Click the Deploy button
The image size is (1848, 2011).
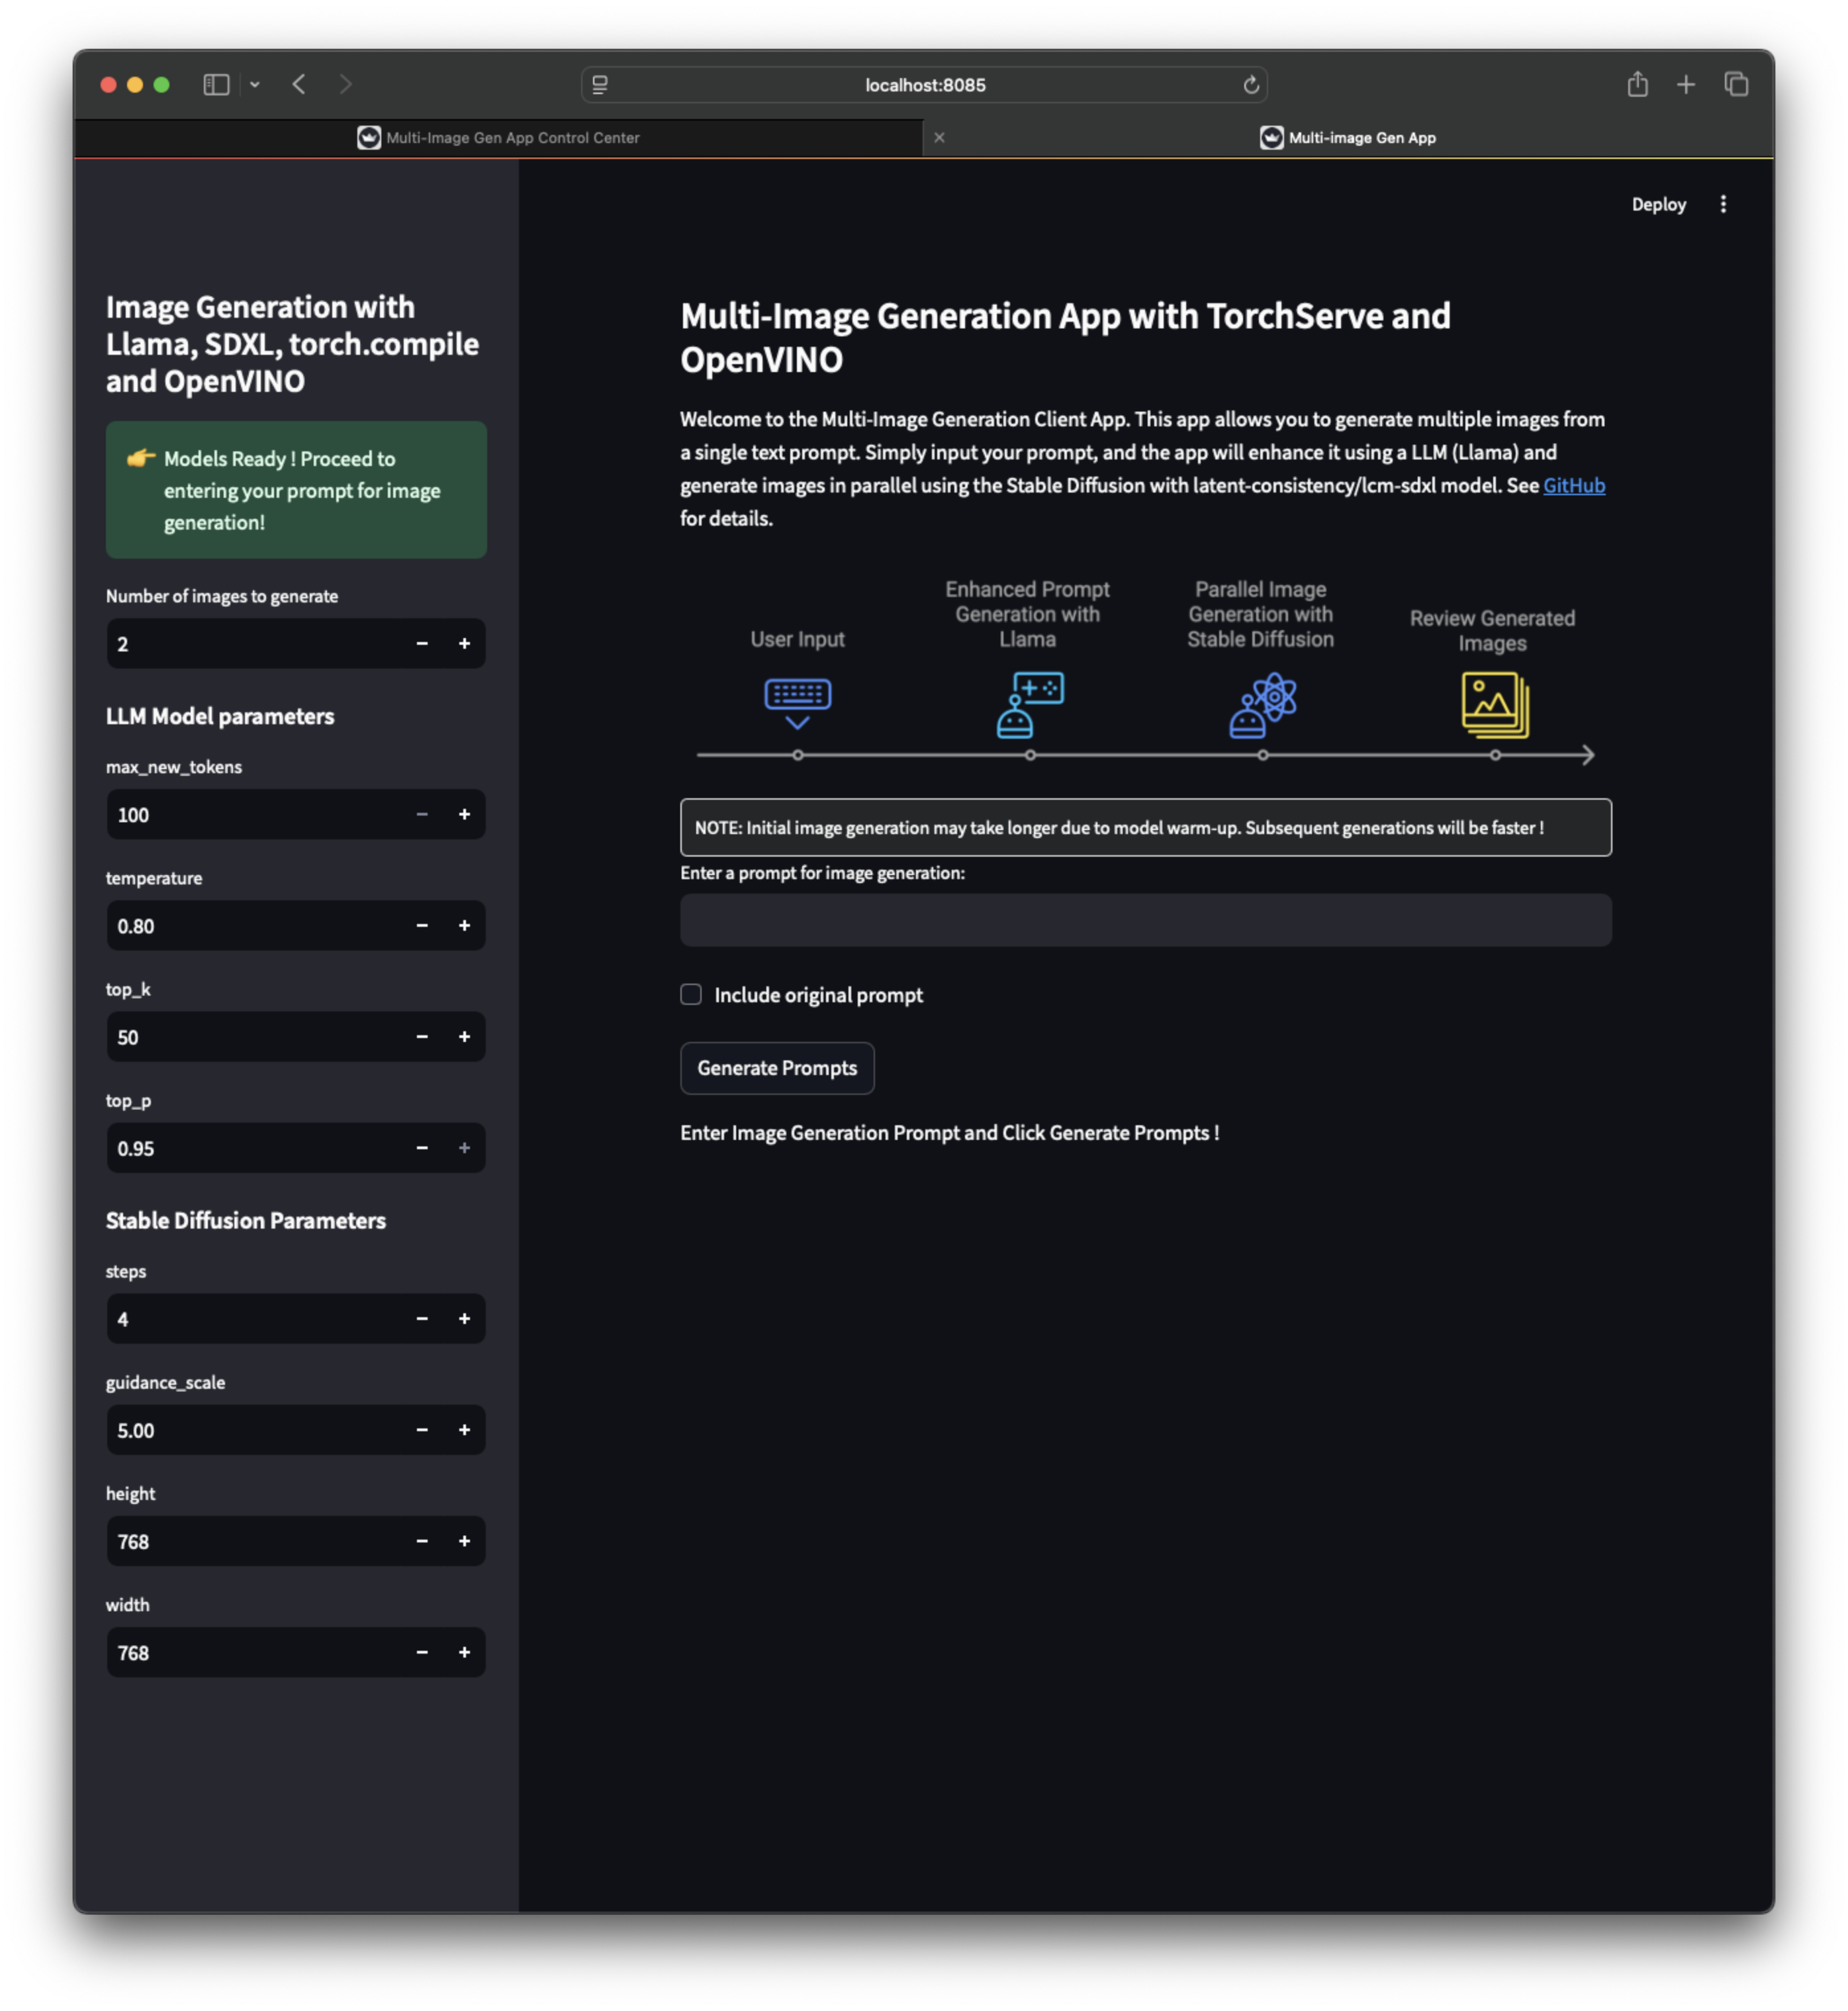(1658, 204)
